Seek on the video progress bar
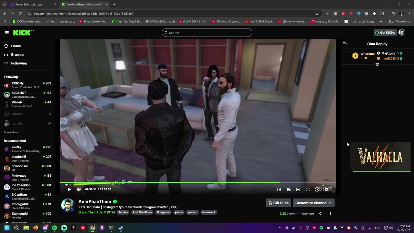This screenshot has height=233, width=414. pyautogui.click(x=198, y=183)
